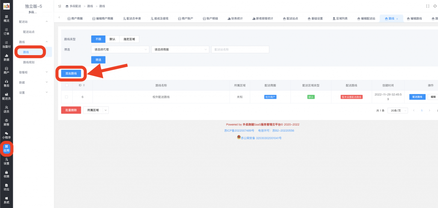Go to previous page arrow in pagination
This screenshot has height=208, width=438.
coord(414,111)
